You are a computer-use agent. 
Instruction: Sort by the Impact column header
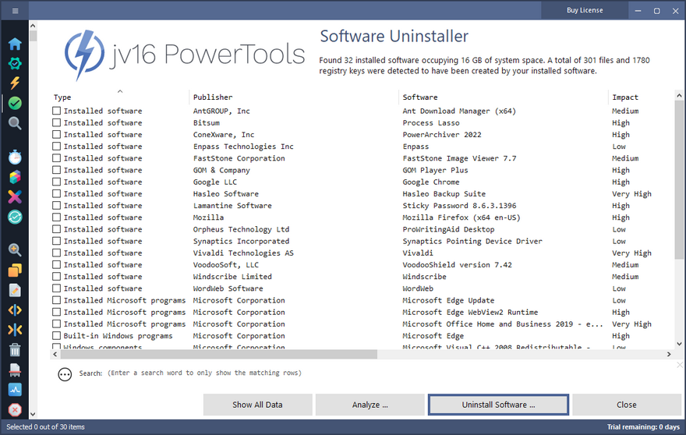coord(624,97)
